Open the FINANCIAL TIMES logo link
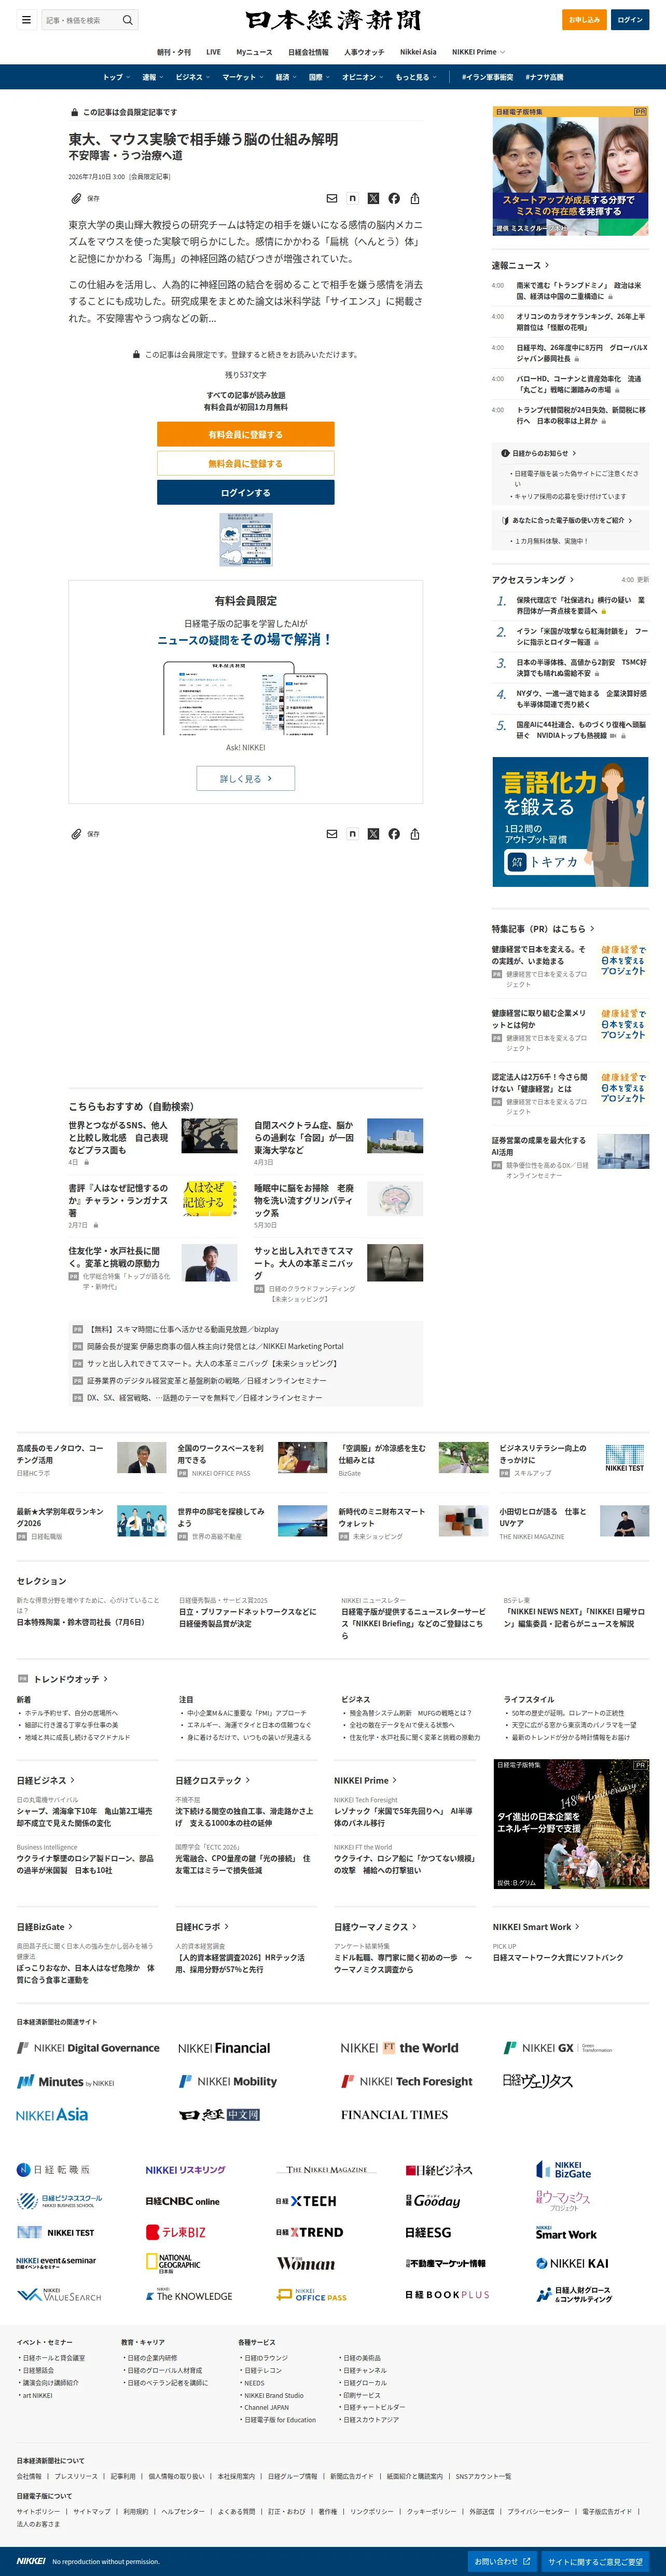The width and height of the screenshot is (666, 2576). [x=394, y=2115]
